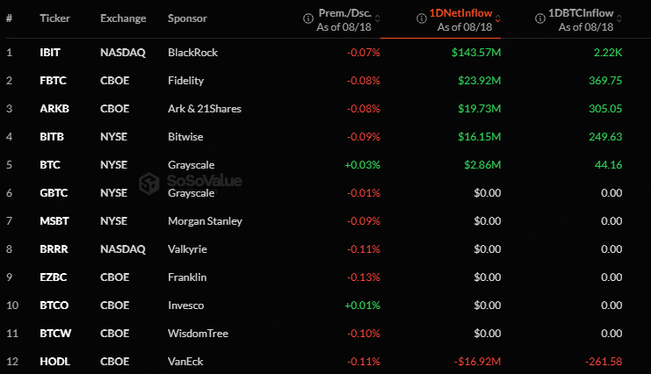651x374 pixels.
Task: Click the Sponsor column header
Action: point(187,18)
